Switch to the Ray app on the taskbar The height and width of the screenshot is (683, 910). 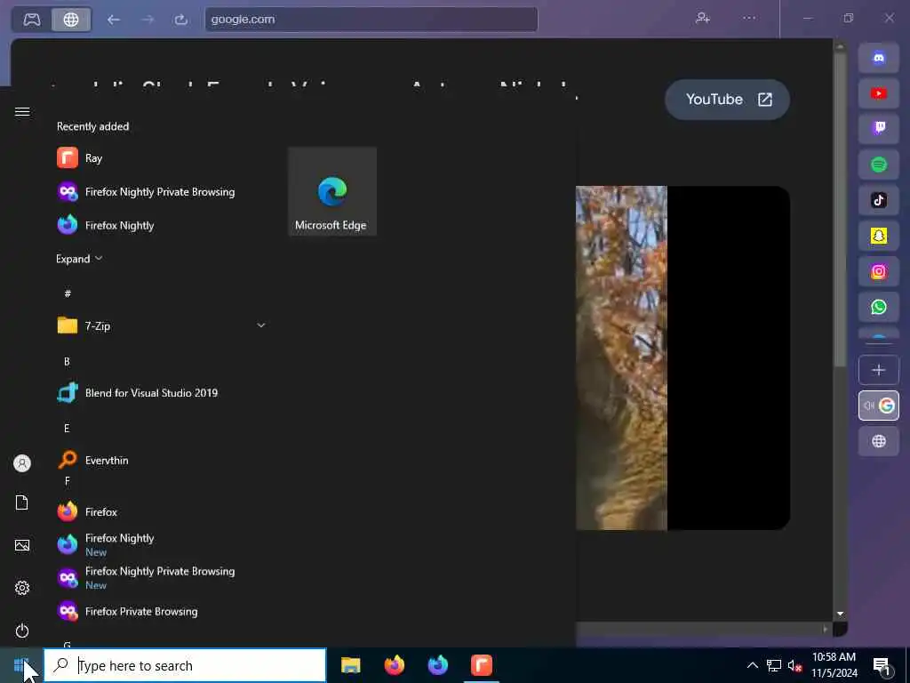481,665
